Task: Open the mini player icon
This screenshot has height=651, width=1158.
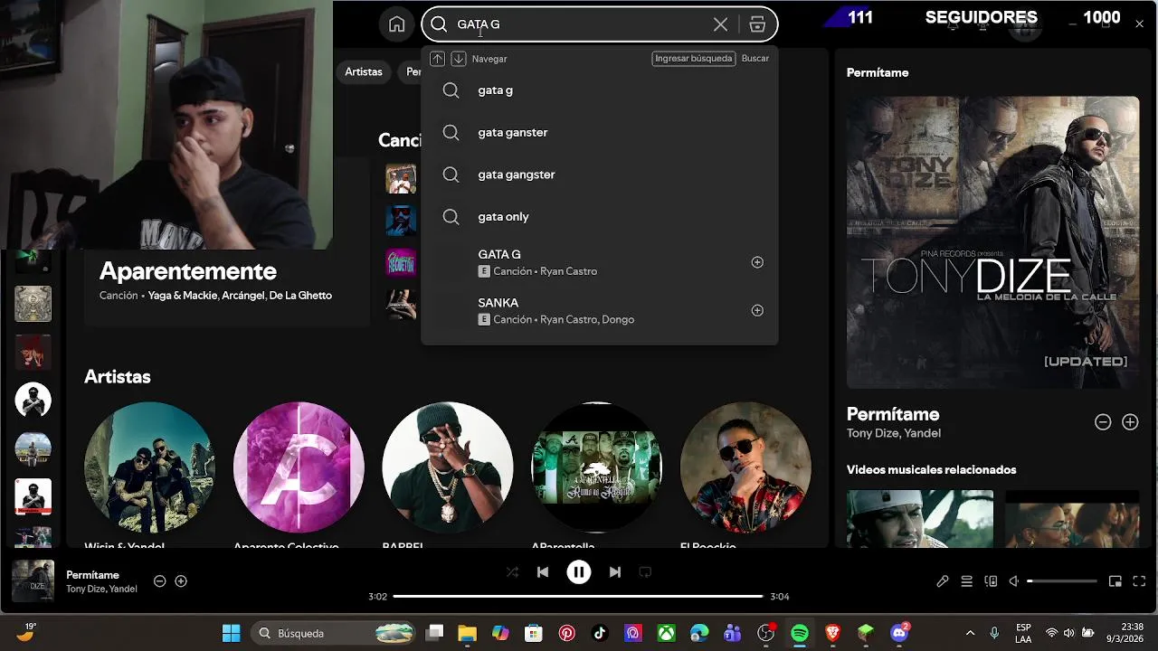Action: (x=1115, y=581)
